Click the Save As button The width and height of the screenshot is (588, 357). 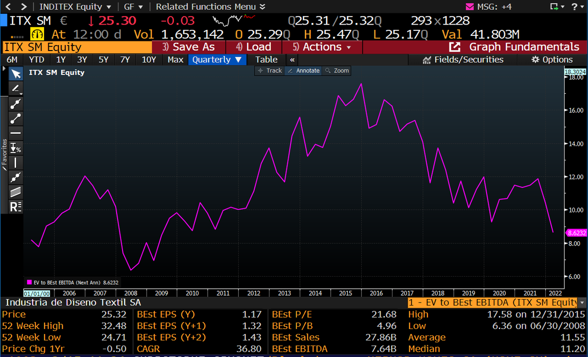189,47
